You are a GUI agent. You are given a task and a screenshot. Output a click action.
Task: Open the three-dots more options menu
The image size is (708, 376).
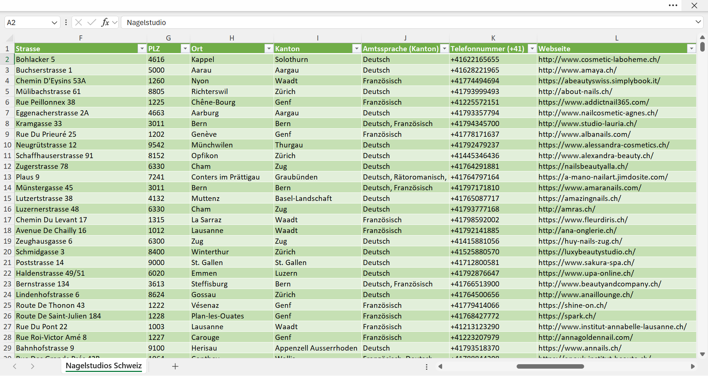(x=673, y=6)
